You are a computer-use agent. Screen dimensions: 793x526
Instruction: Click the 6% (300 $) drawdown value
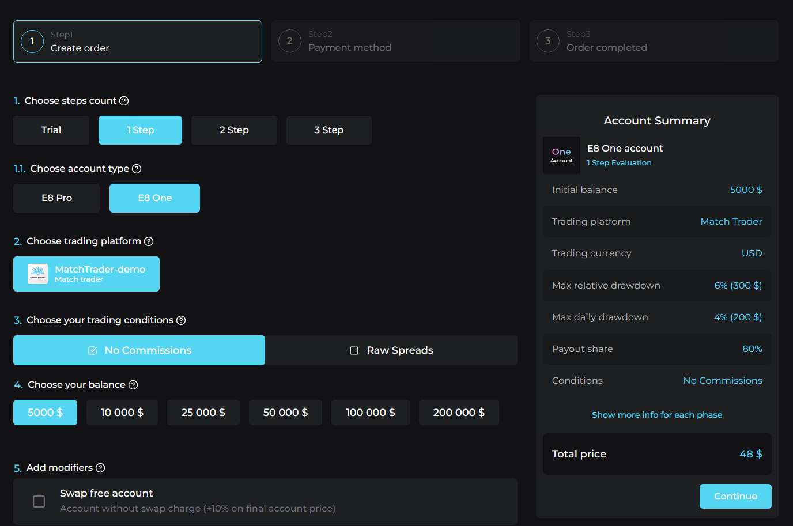click(738, 286)
